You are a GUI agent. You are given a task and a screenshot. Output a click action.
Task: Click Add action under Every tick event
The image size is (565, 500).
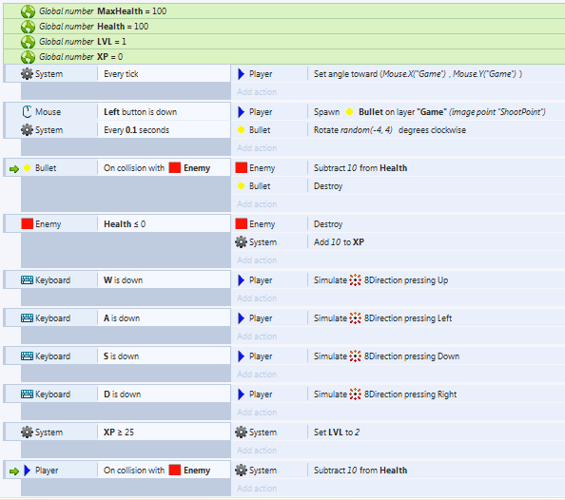(x=257, y=92)
